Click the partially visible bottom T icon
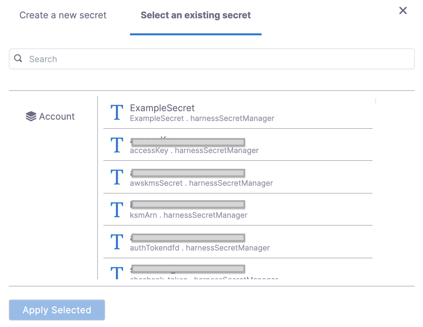 pos(117,273)
